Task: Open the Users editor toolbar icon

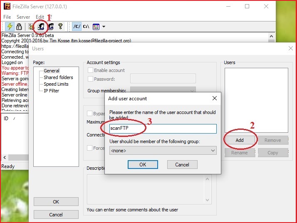Action: 41,27
